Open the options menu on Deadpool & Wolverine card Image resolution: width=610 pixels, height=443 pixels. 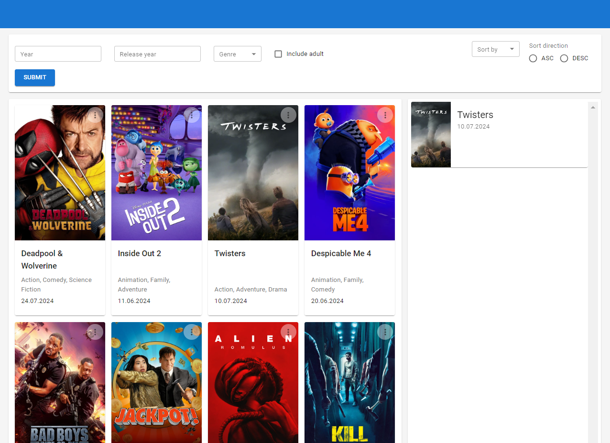click(95, 115)
